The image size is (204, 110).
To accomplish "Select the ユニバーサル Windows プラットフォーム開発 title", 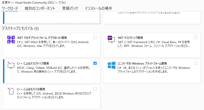I will (x=142, y=63).
